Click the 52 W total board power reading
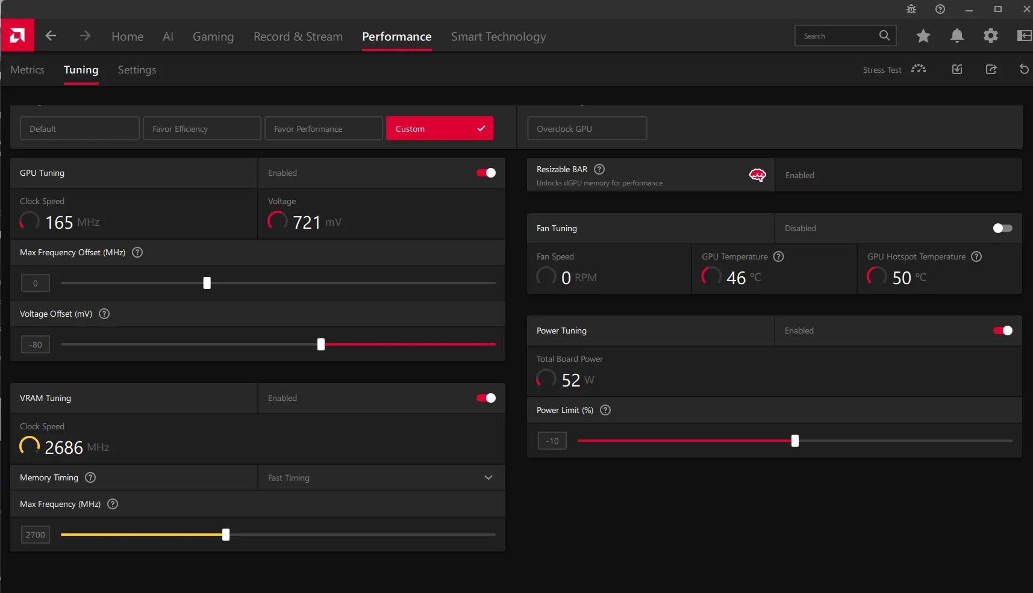 point(578,380)
